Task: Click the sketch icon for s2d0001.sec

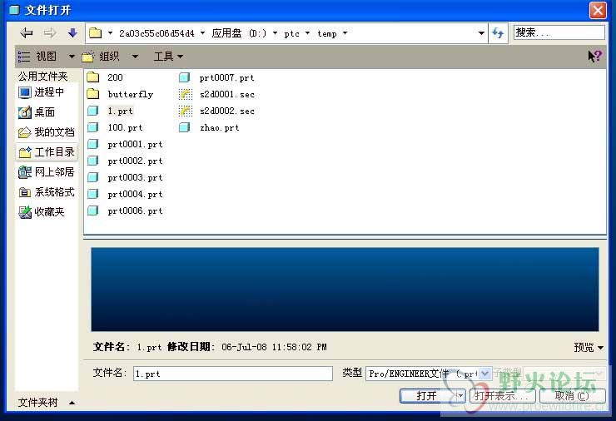Action: click(x=186, y=94)
